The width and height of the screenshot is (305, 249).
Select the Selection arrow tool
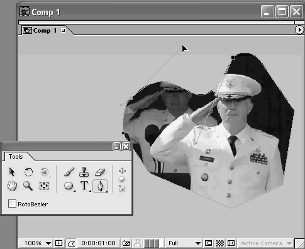coord(12,172)
